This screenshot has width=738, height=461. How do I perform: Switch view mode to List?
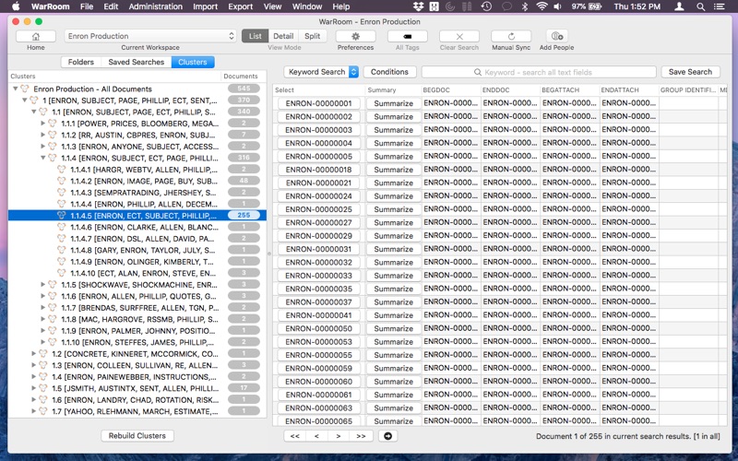point(256,36)
